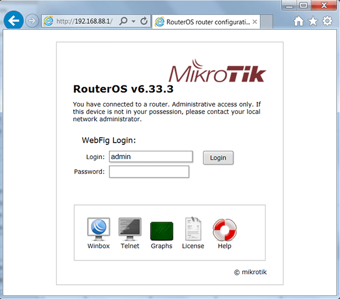Image resolution: width=340 pixels, height=299 pixels.
Task: Open the Graphs icon
Action: (x=161, y=231)
